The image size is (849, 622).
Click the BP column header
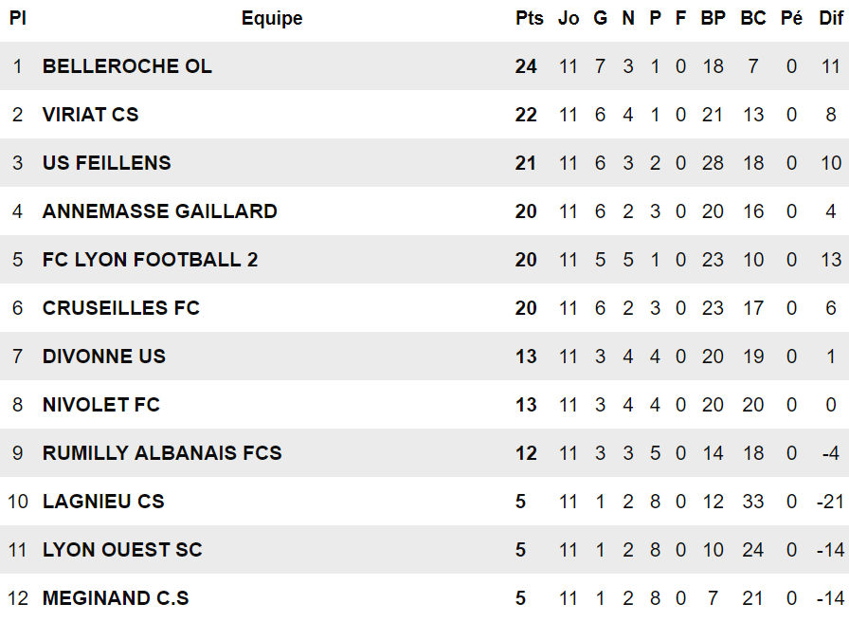(713, 18)
